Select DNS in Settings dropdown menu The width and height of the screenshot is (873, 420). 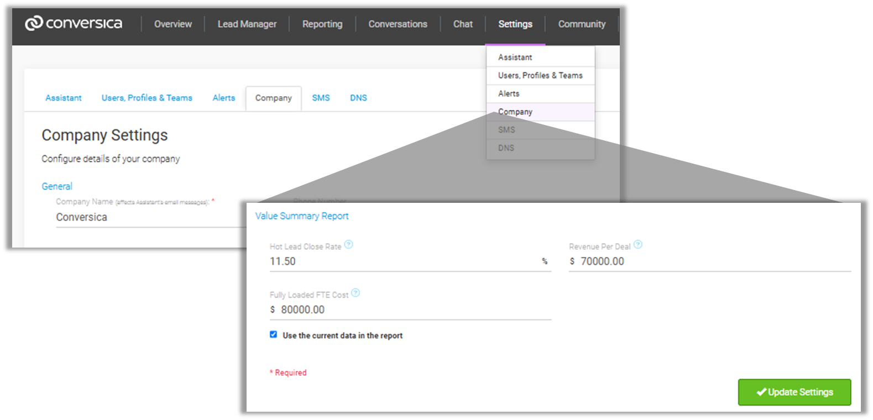tap(541, 148)
